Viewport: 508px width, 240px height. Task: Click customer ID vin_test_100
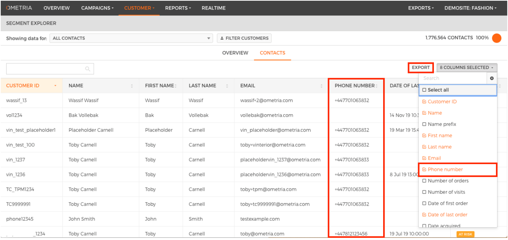pyautogui.click(x=20, y=145)
